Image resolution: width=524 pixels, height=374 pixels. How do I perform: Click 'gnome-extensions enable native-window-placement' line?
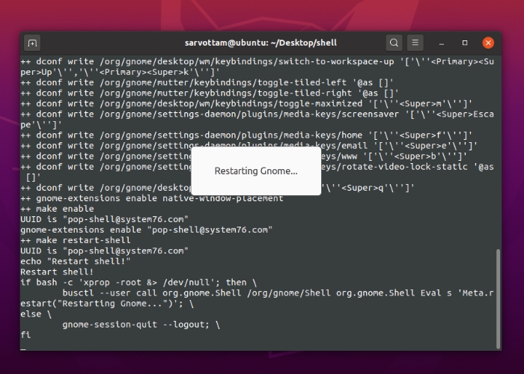click(x=152, y=198)
